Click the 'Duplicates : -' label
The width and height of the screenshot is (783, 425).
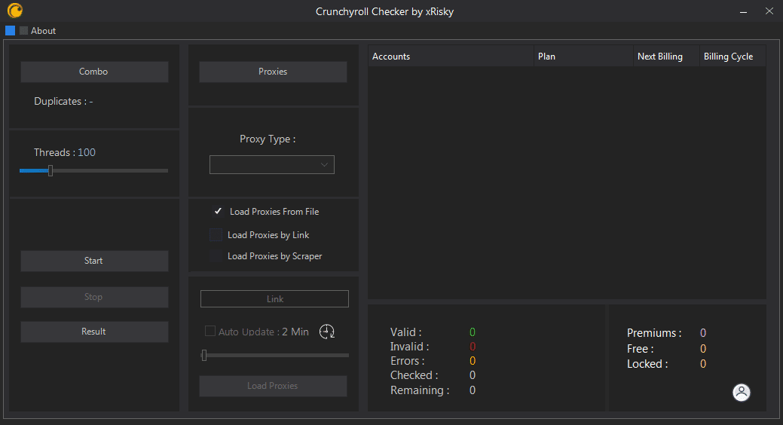click(x=63, y=102)
